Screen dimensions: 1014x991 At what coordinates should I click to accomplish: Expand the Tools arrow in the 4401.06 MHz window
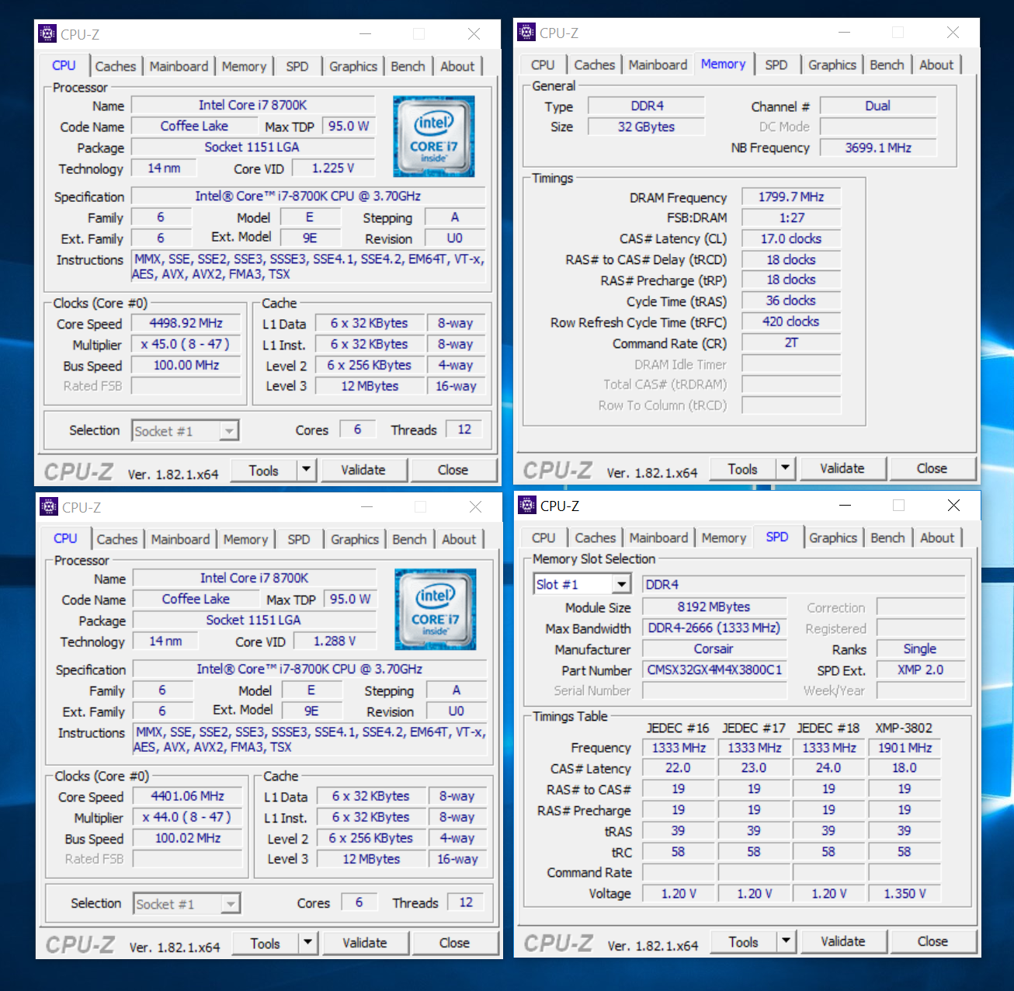pyautogui.click(x=307, y=942)
